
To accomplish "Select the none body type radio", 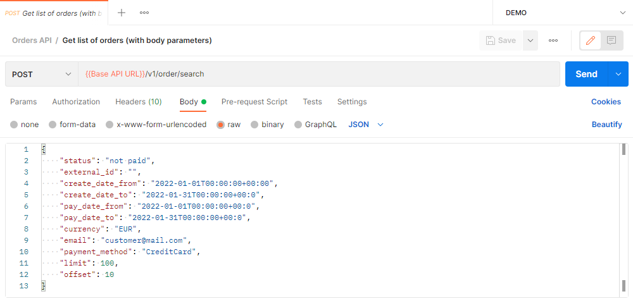I will [14, 125].
